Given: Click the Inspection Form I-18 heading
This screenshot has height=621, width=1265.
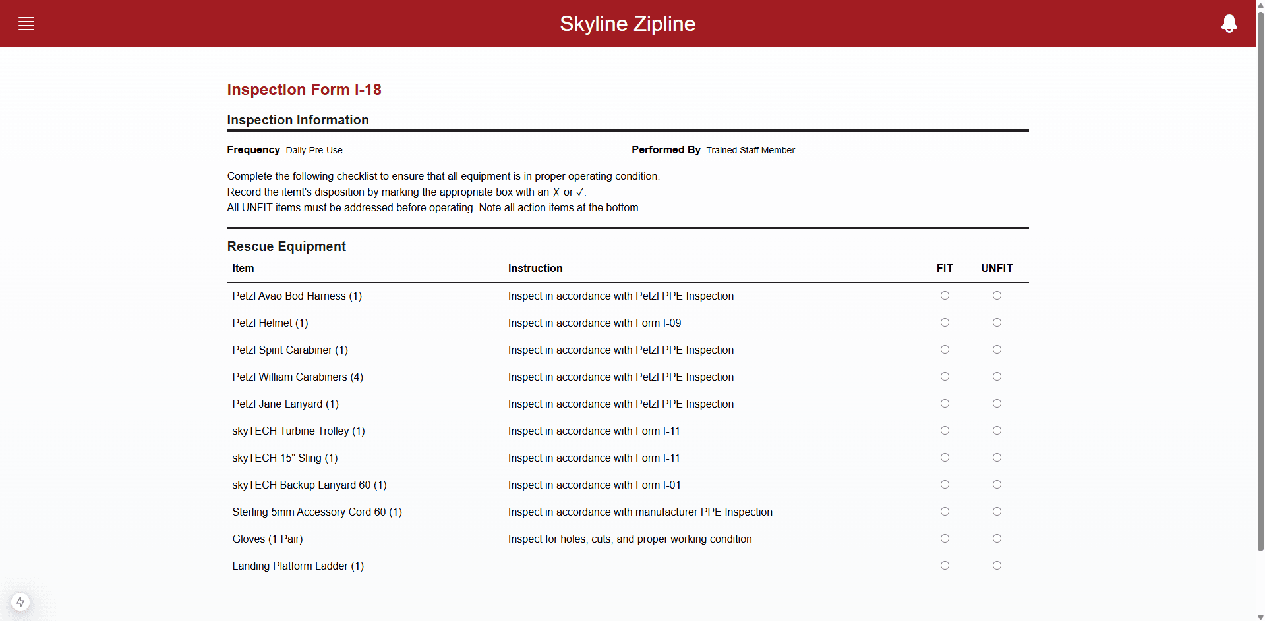Looking at the screenshot, I should 304,90.
